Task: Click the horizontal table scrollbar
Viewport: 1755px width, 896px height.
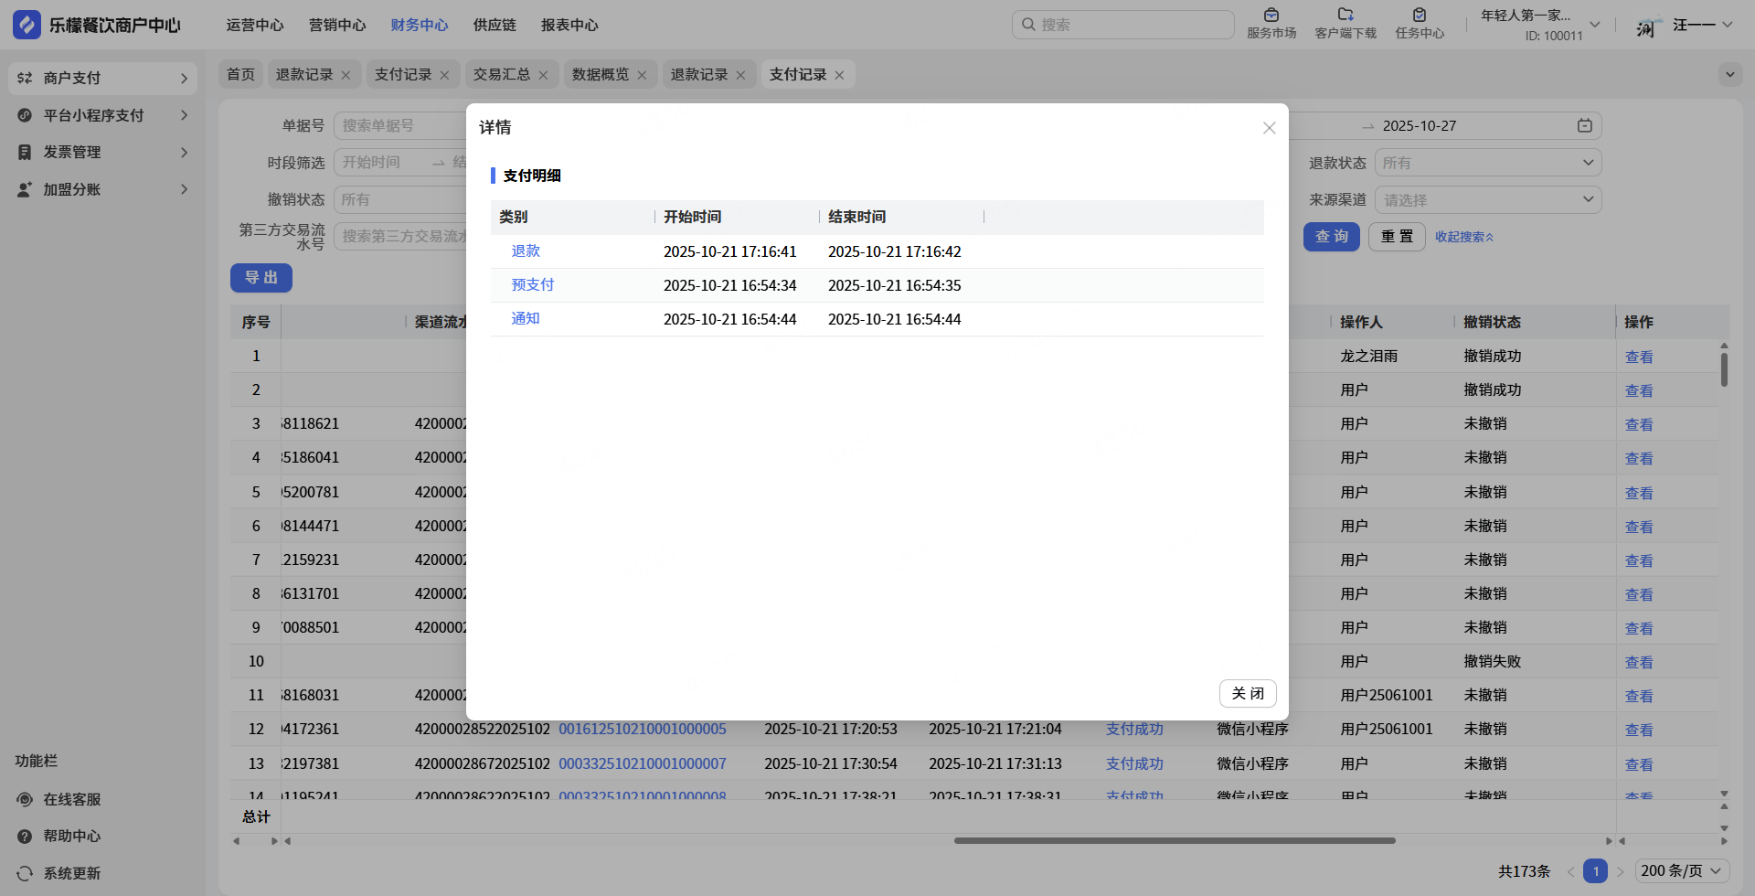Action: tap(1174, 841)
